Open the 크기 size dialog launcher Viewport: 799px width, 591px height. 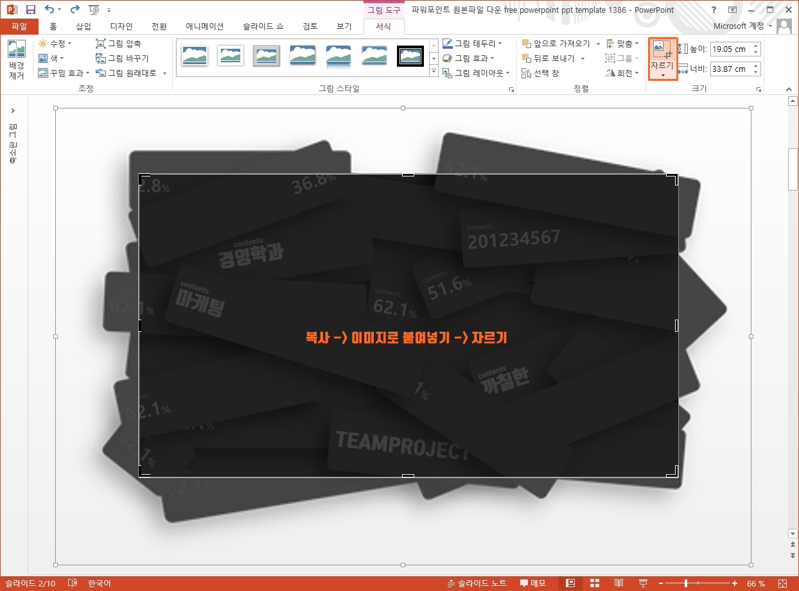pos(759,90)
